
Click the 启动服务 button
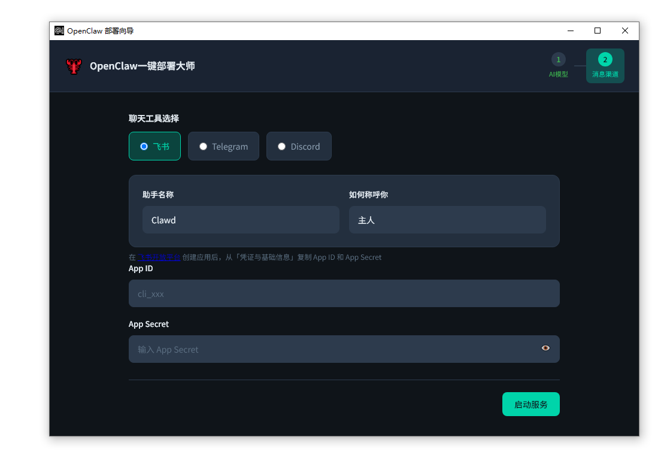pyautogui.click(x=530, y=404)
